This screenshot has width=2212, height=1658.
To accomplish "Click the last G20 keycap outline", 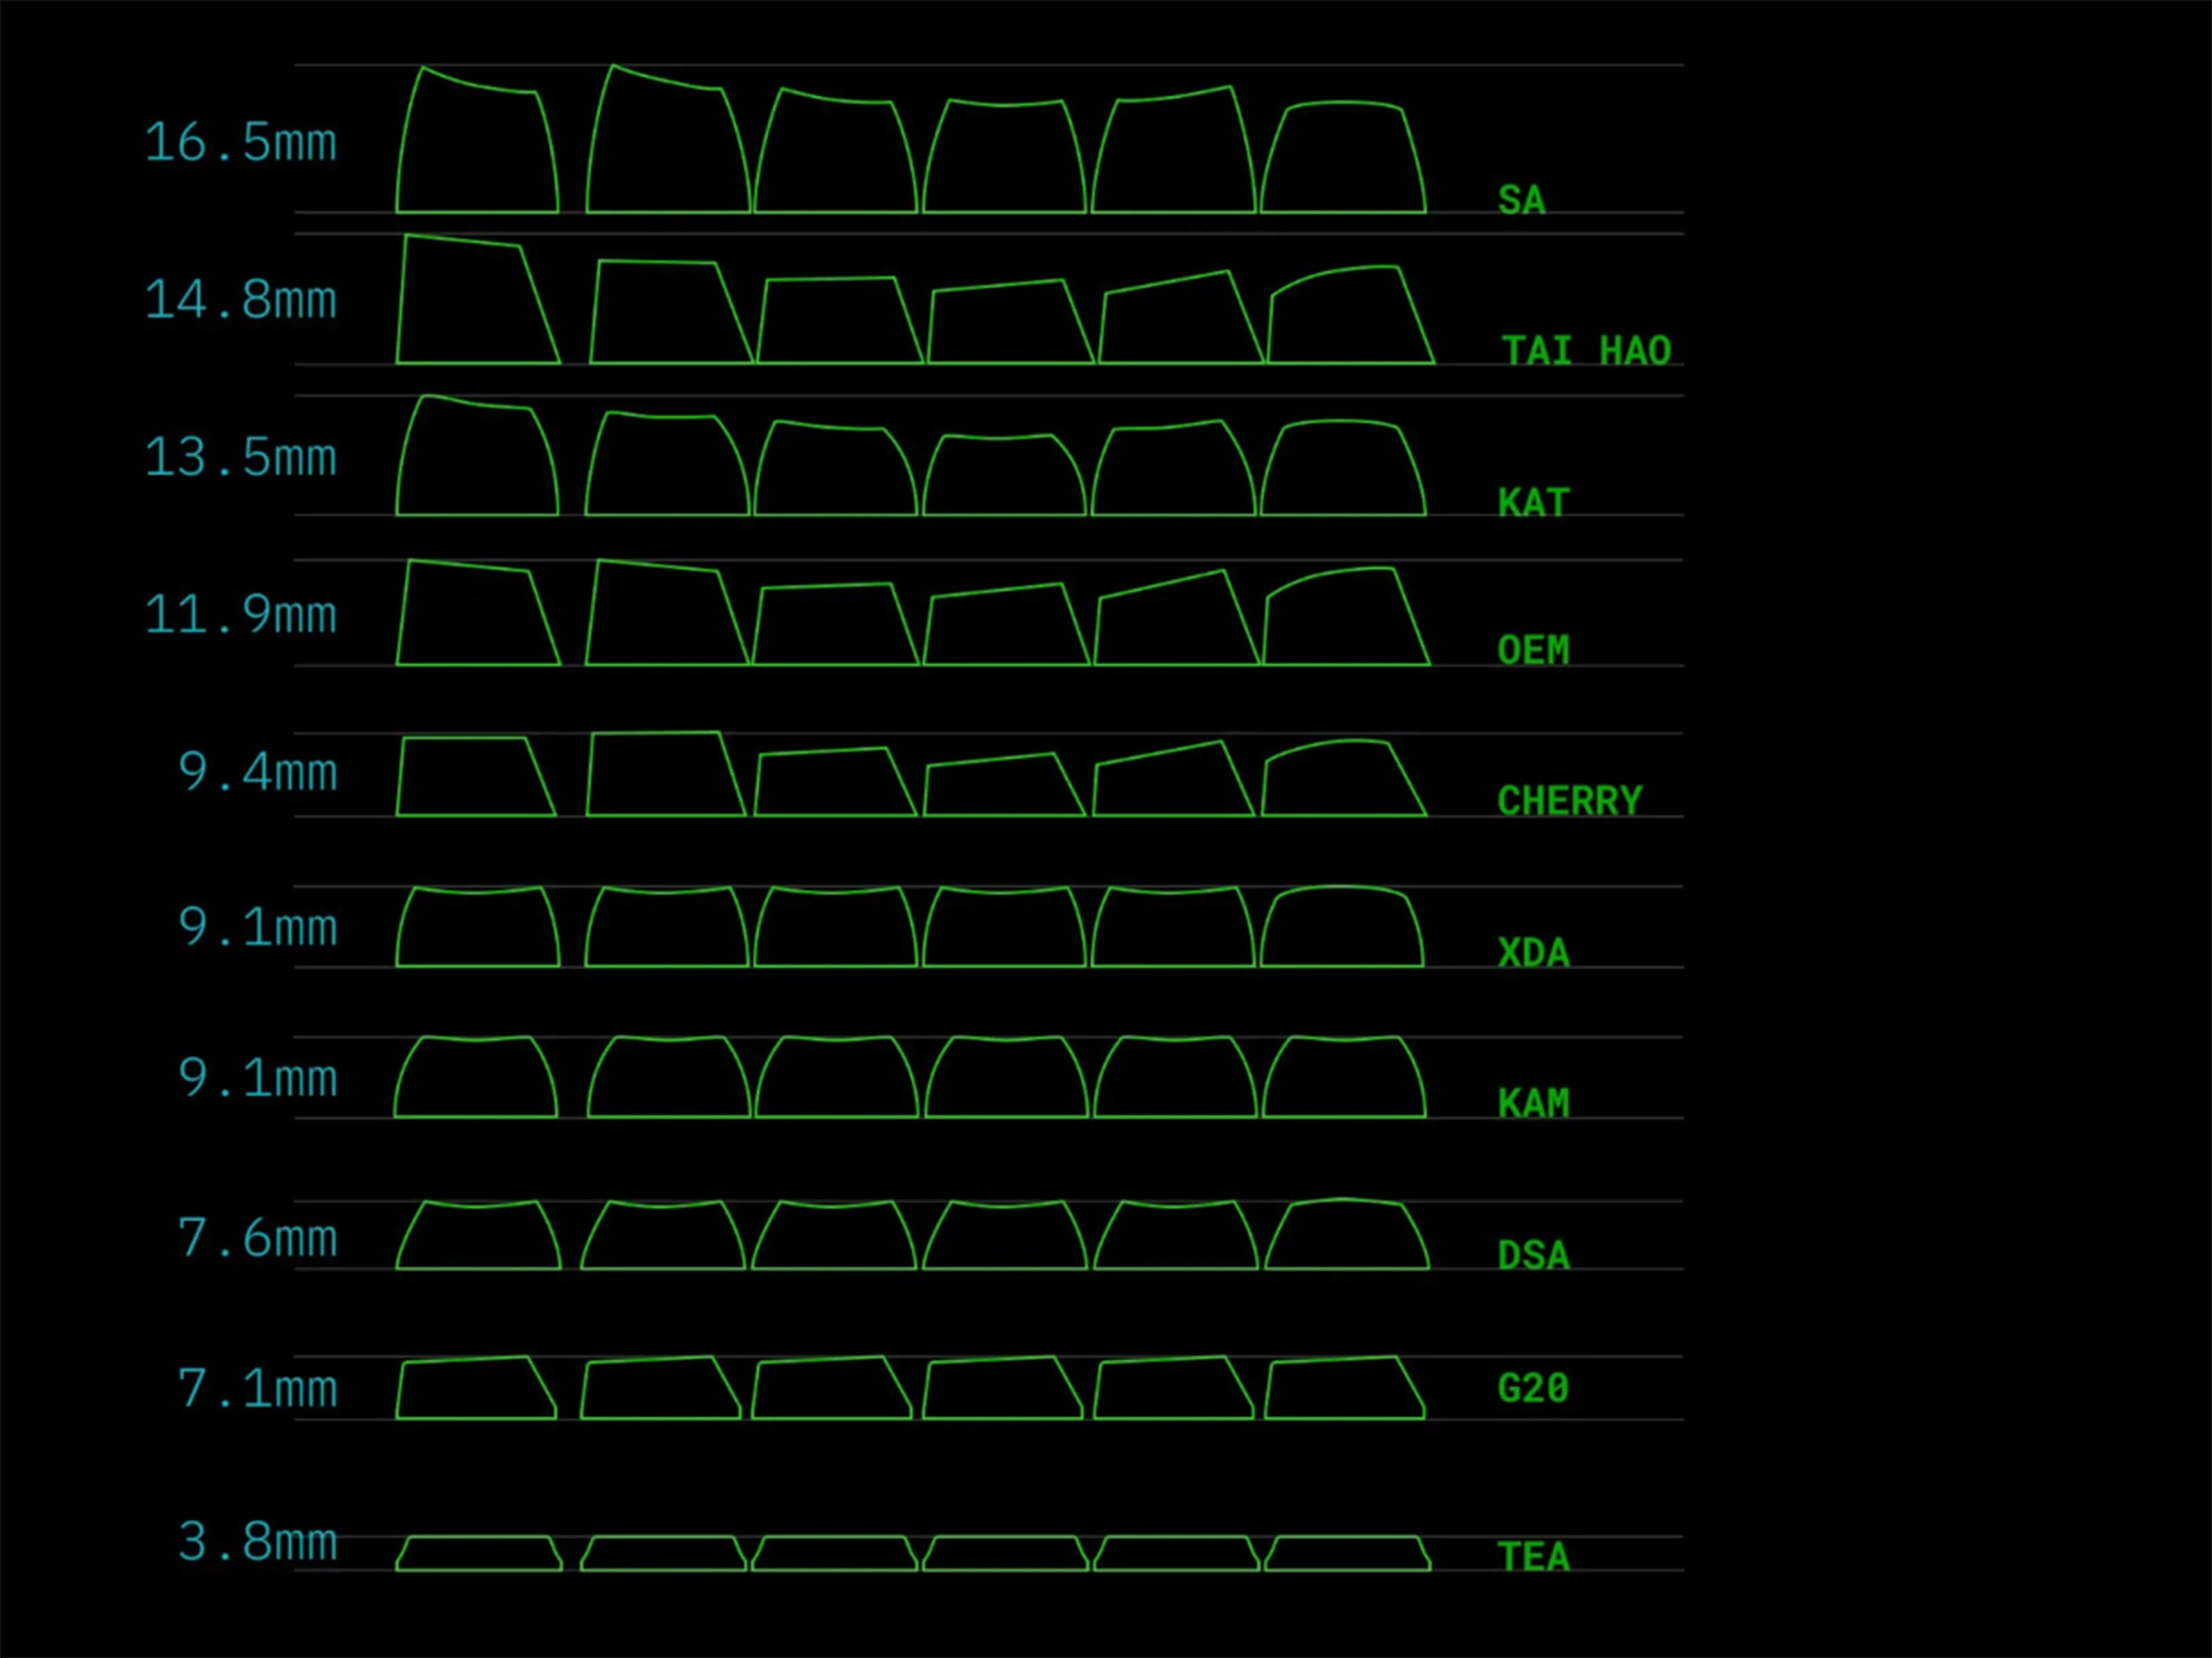I will tap(1344, 1388).
